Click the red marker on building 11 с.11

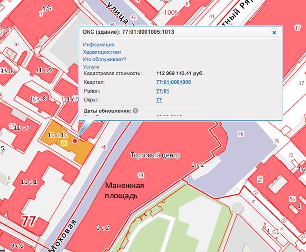[74, 141]
